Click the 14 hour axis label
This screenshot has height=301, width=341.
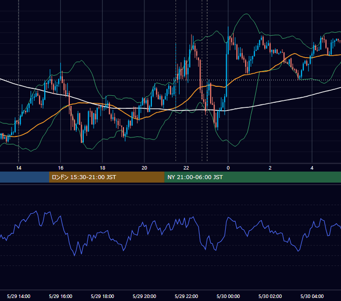(19, 168)
